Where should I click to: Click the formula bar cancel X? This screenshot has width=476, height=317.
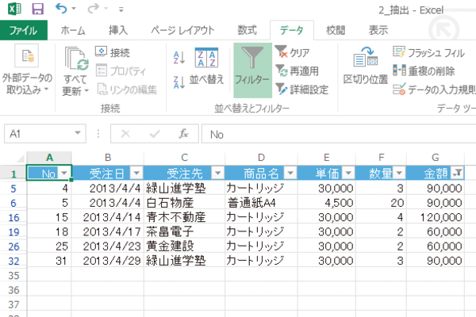pyautogui.click(x=125, y=134)
